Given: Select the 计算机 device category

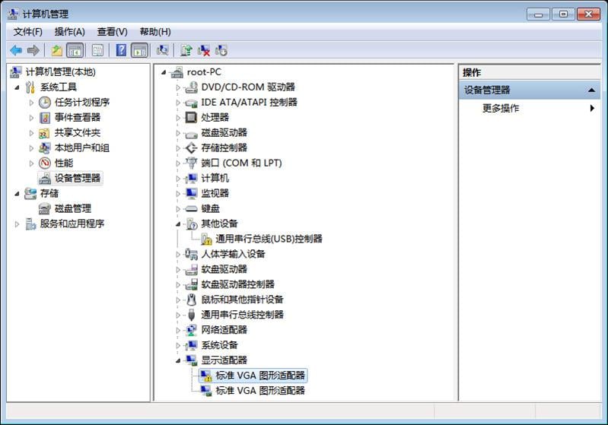Looking at the screenshot, I should point(215,178).
